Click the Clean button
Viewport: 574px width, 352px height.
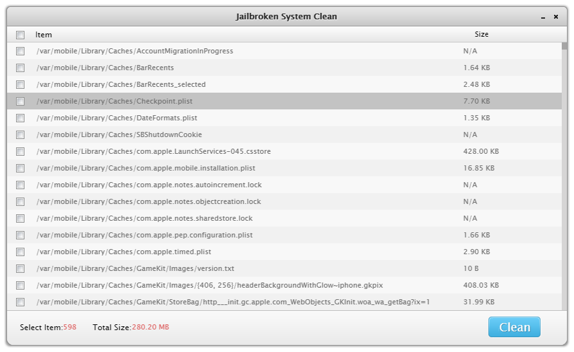(x=514, y=327)
